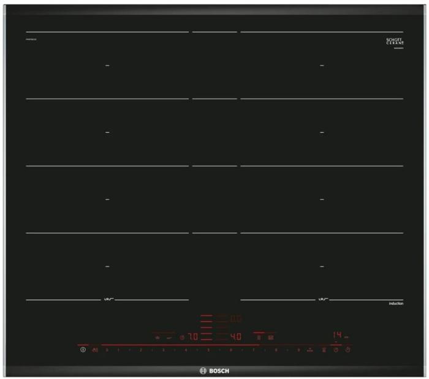Select the cooking zone showing 4.0
429x379 pixels.
[235, 337]
